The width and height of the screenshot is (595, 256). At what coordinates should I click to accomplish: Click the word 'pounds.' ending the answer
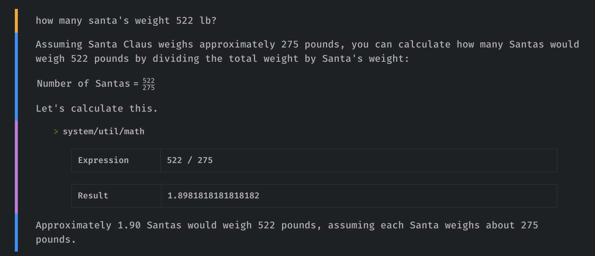[56, 240]
